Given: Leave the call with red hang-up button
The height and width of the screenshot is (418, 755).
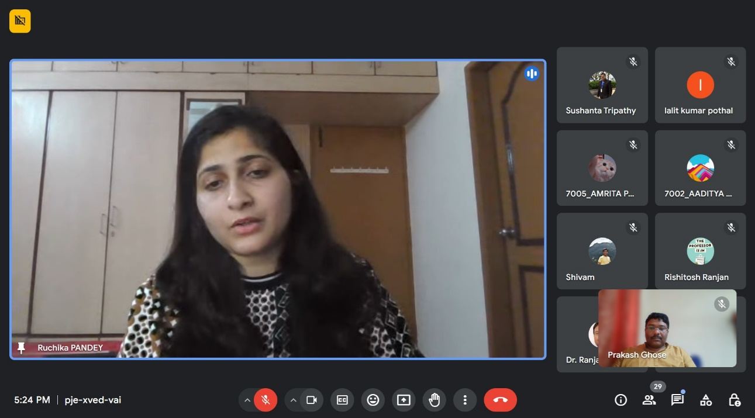Looking at the screenshot, I should pos(500,400).
